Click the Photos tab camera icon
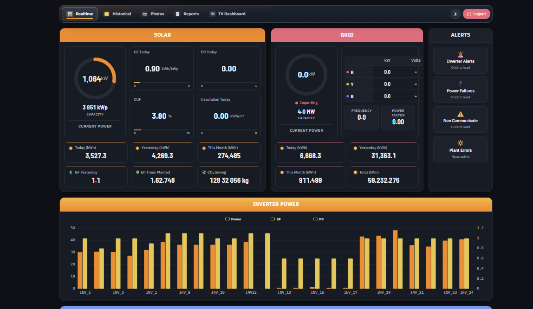Screen dimensions: 533x309 (x=144, y=14)
